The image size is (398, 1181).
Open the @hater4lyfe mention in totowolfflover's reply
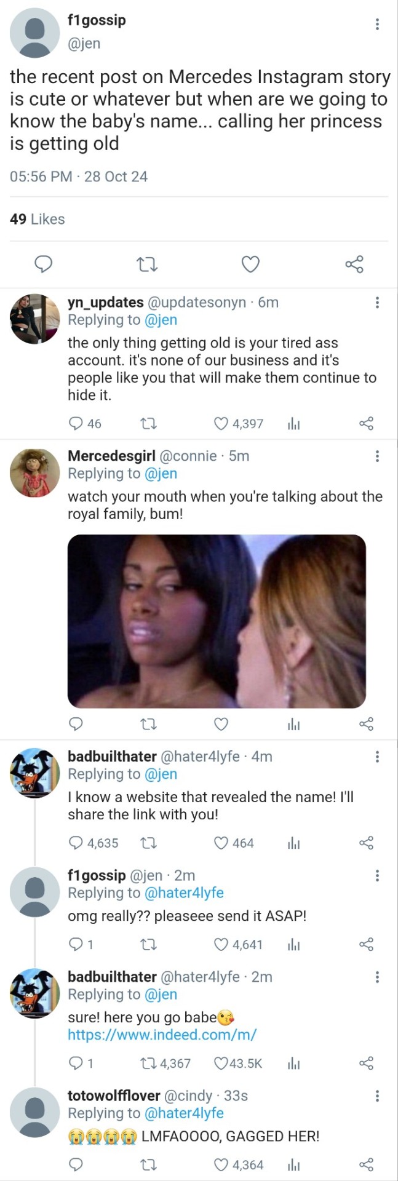pos(183,1113)
